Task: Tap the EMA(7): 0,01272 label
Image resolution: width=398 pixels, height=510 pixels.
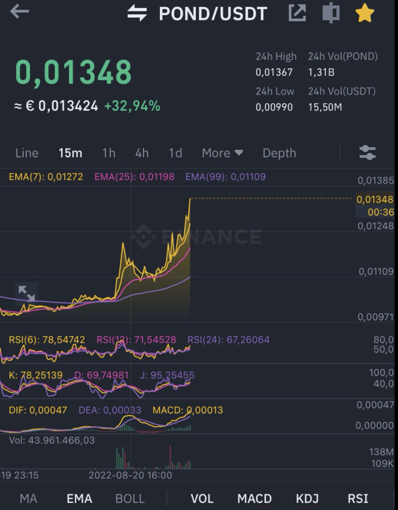Action: (46, 177)
